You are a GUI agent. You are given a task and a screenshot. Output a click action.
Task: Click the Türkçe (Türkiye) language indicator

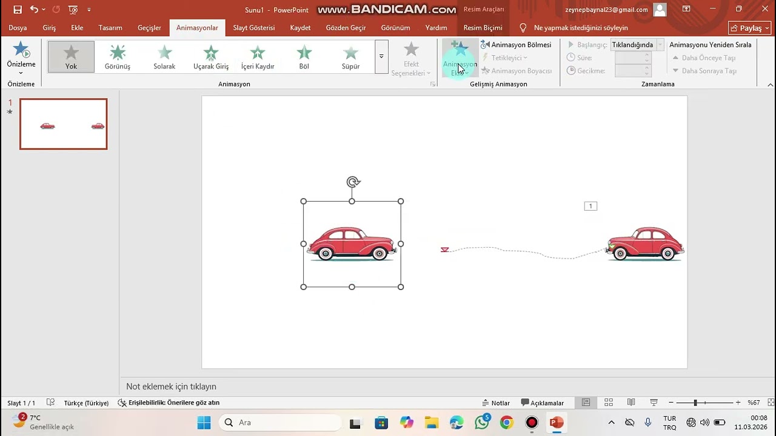pyautogui.click(x=86, y=403)
